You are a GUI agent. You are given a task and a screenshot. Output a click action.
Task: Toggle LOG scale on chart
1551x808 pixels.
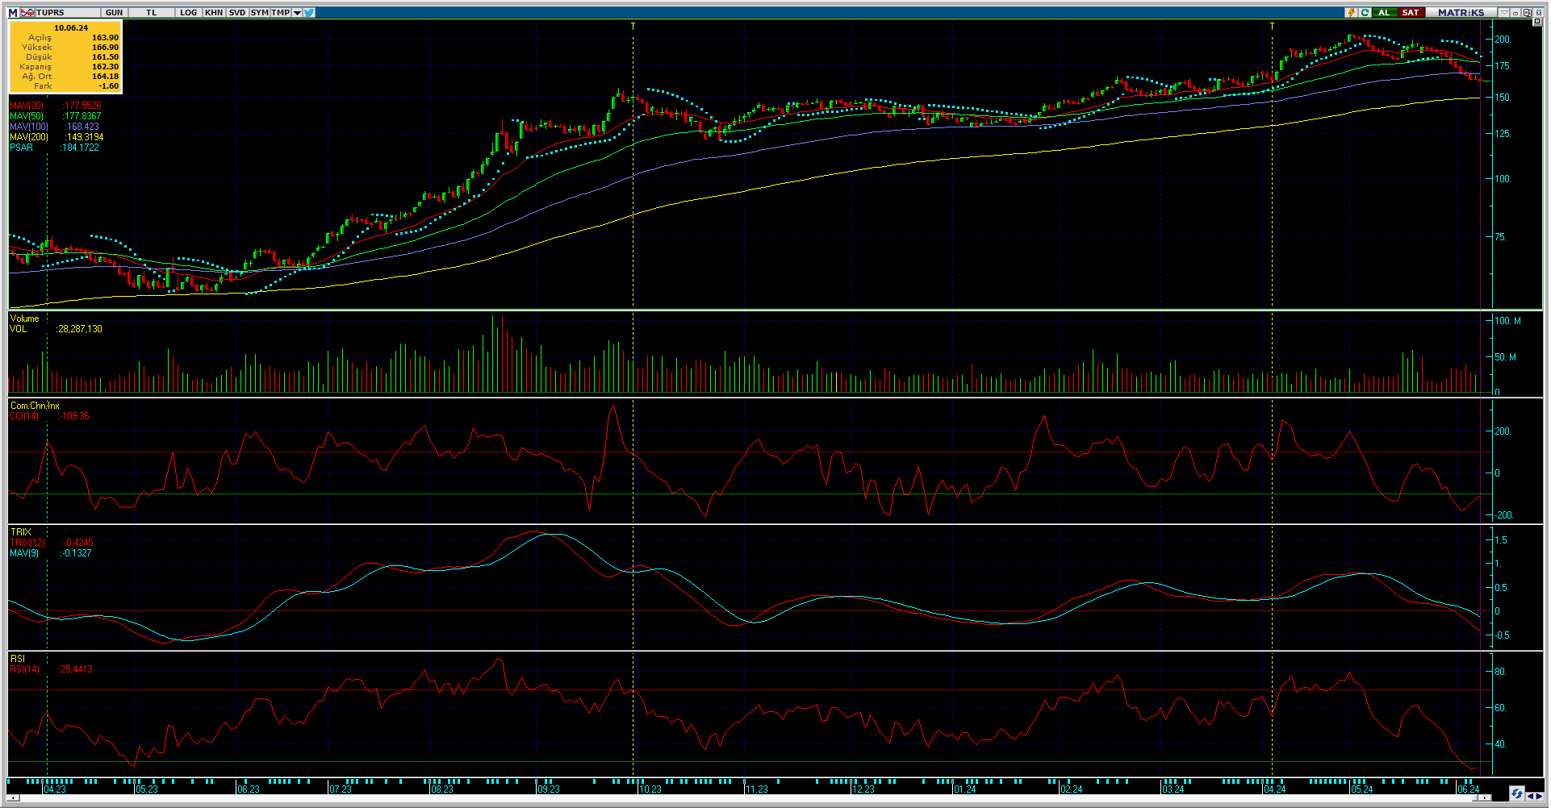point(188,12)
